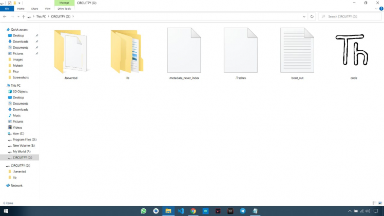Click the Manage contextual tab header
This screenshot has height=216, width=384.
[x=64, y=3]
